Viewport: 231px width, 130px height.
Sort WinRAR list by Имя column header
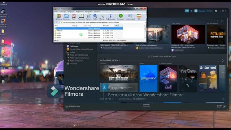(56, 26)
